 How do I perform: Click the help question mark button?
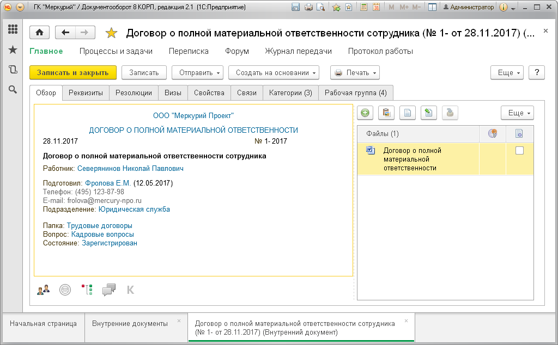coord(537,72)
